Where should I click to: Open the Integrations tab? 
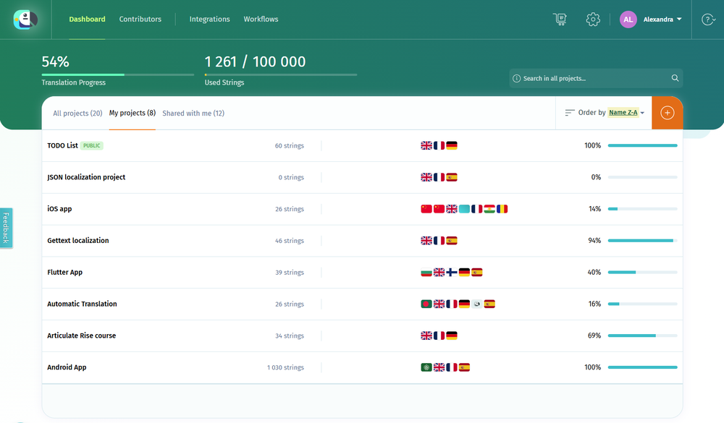click(x=210, y=20)
